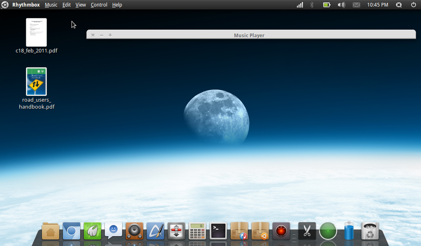This screenshot has height=246, width=421.
Task: Open the View menu
Action: point(81,5)
